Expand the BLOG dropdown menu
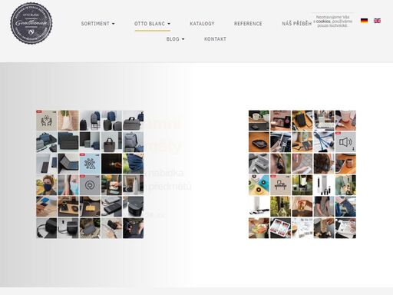The image size is (393, 295). coord(175,39)
